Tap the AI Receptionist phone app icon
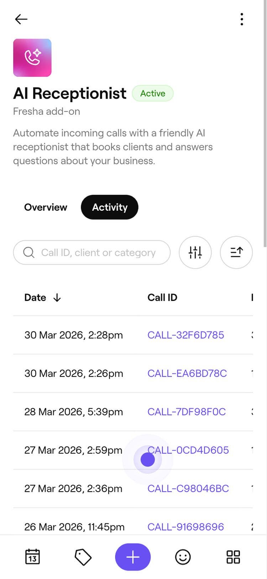 point(32,58)
